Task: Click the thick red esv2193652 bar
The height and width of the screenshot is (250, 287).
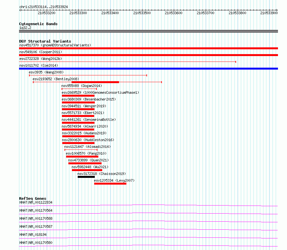Action: pos(95,82)
